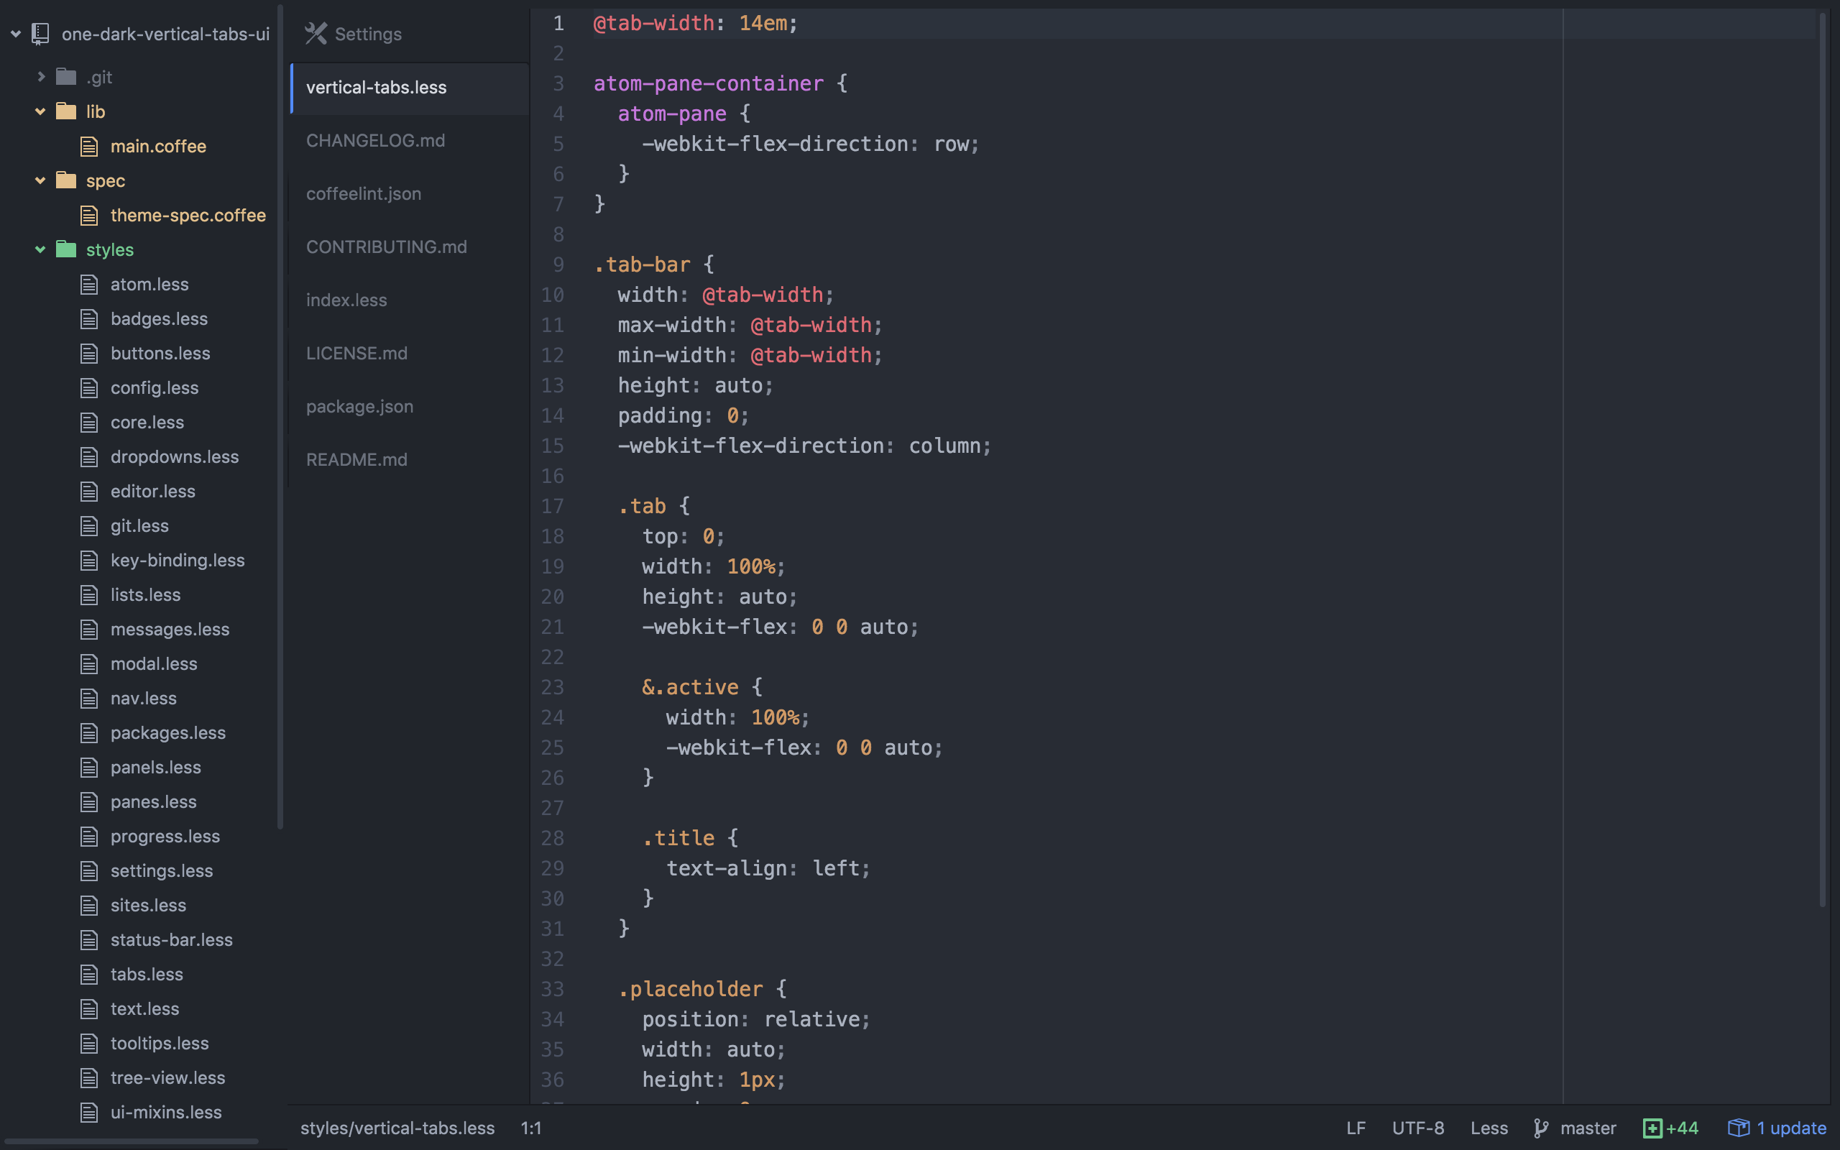1840x1150 pixels.
Task: Open CHANGELOG.md file
Action: [x=375, y=139]
